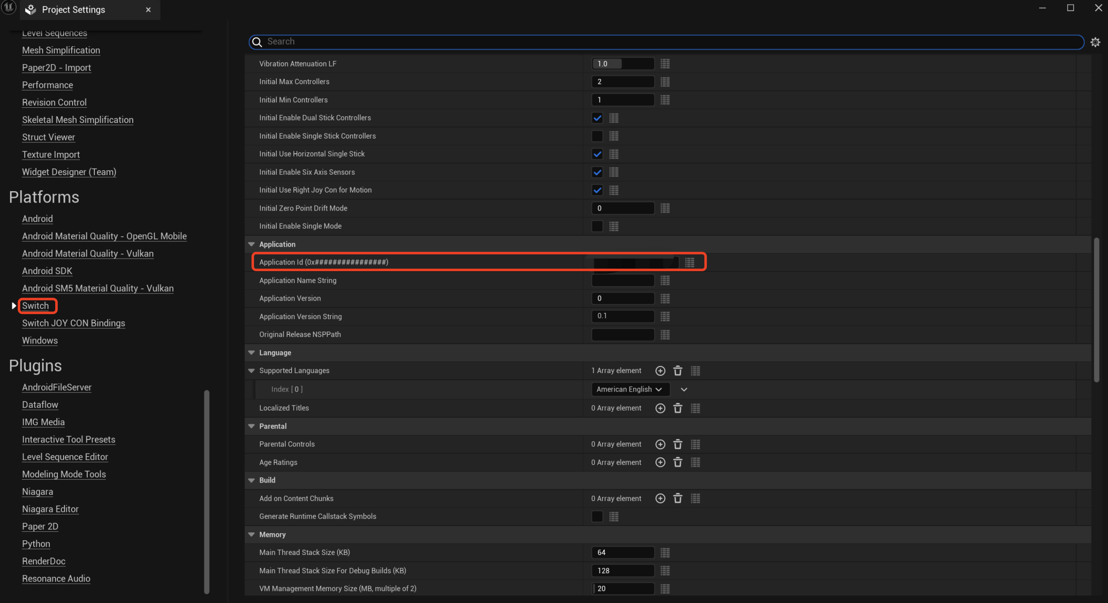Collapse the Memory section
Image resolution: width=1108 pixels, height=603 pixels.
[x=252, y=535]
